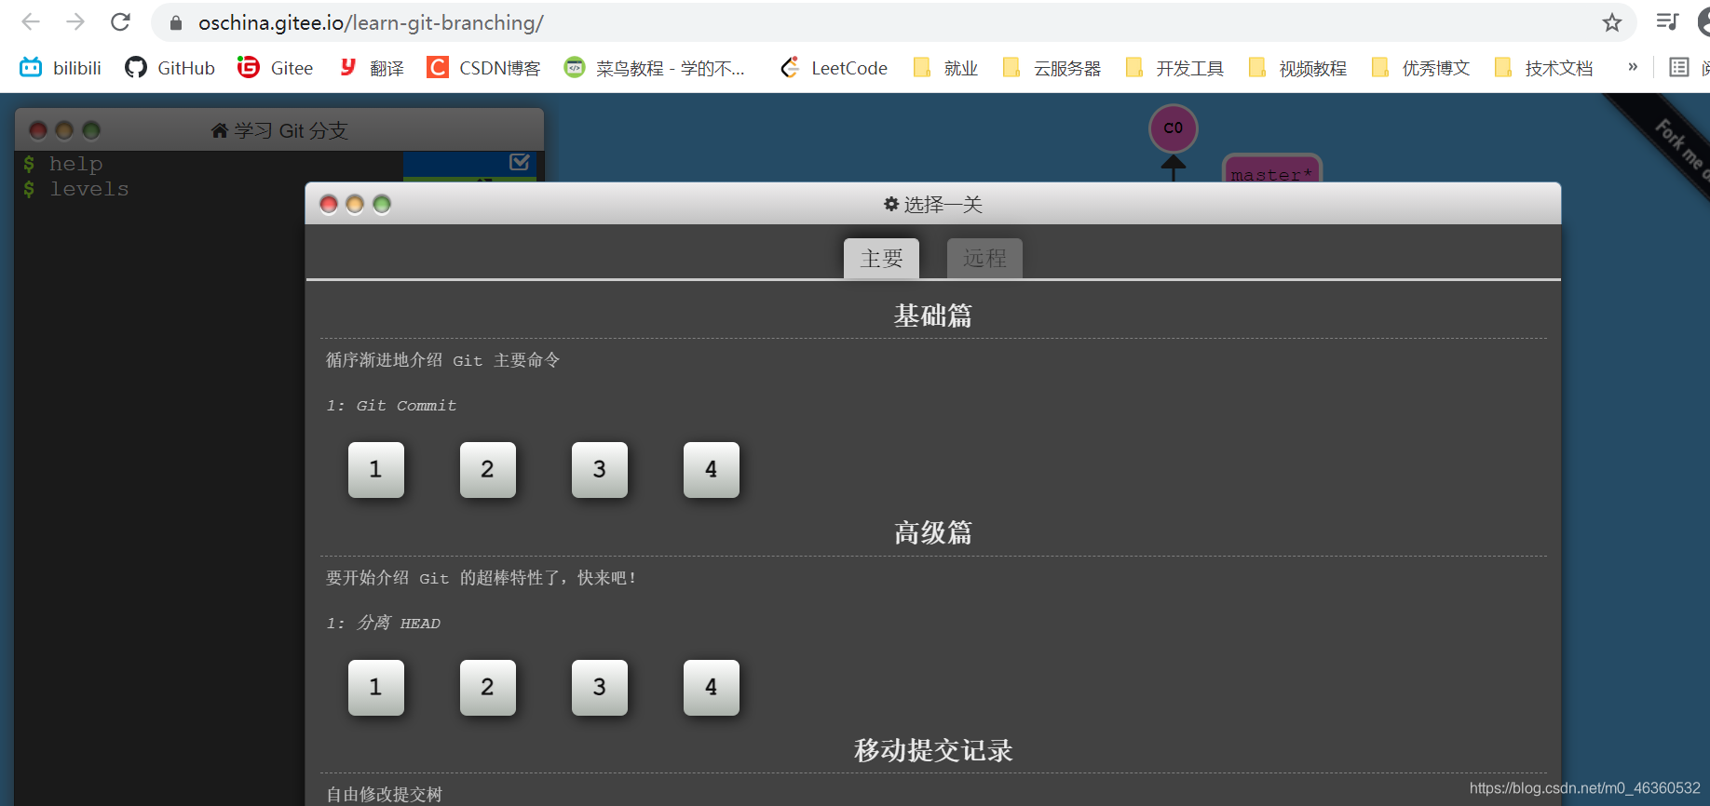Select level 2 in 基础篇
Screen dimensions: 1710x806
[488, 470]
